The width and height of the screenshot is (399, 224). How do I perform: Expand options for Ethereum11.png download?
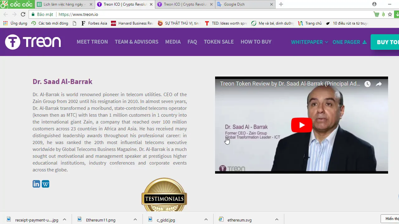click(x=135, y=219)
